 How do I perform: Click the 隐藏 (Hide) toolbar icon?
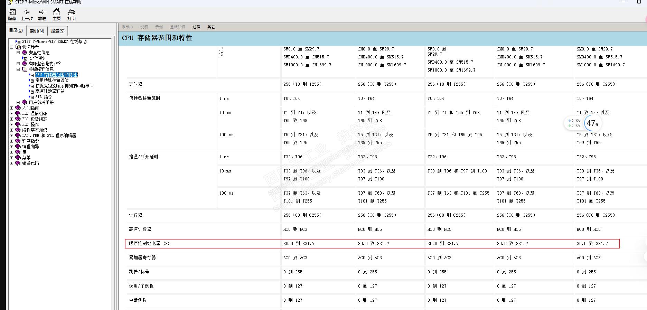tap(12, 12)
